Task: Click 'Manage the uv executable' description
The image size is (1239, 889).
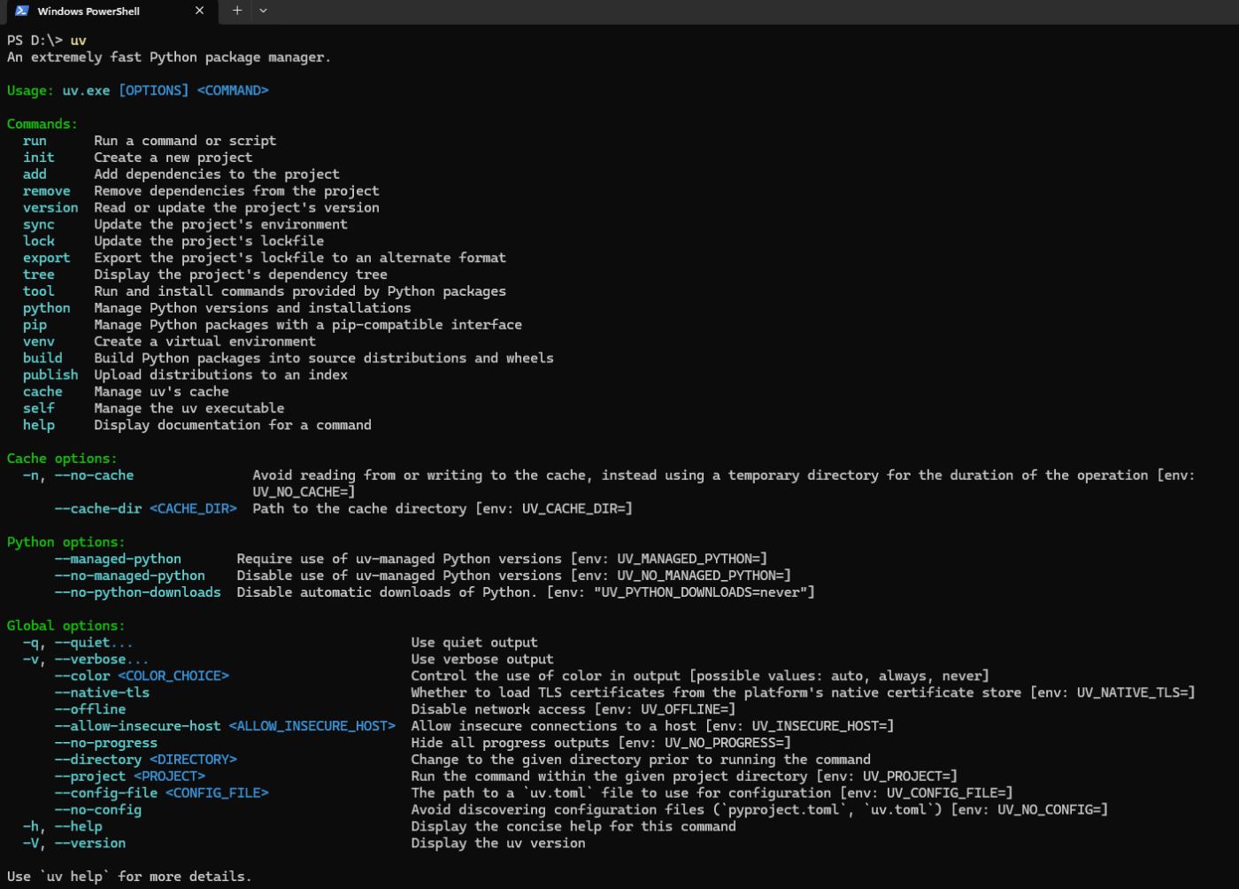Action: tap(189, 409)
